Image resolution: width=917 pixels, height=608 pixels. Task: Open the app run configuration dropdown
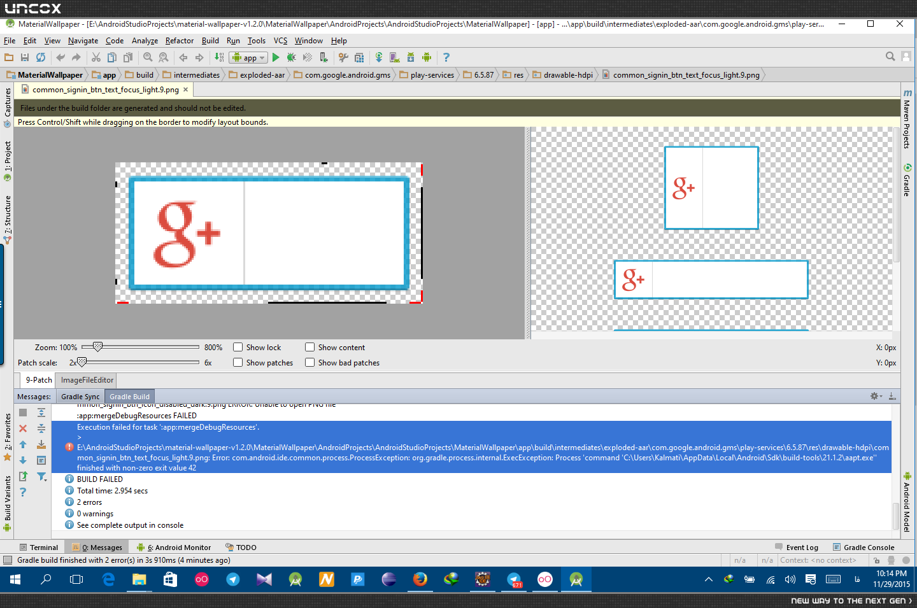click(x=248, y=58)
